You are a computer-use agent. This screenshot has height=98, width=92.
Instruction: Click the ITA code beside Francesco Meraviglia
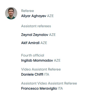pyautogui.click(x=60, y=88)
